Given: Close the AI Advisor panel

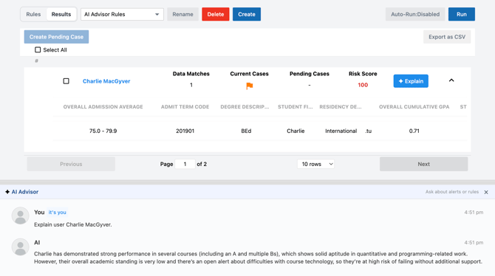Looking at the screenshot, I should pyautogui.click(x=486, y=192).
